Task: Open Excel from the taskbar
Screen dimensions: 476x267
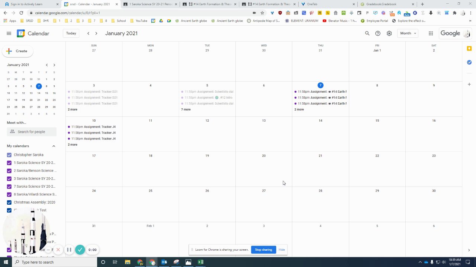Action: coord(200,262)
